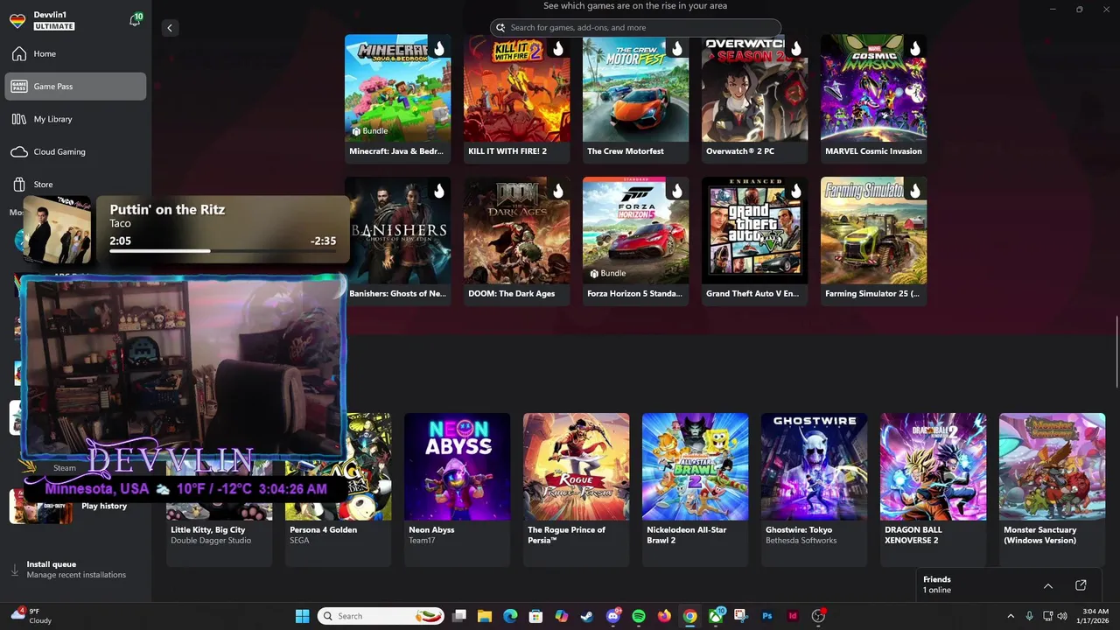This screenshot has width=1120, height=630.
Task: Open Snipping Tool taskbar icon
Action: click(741, 616)
